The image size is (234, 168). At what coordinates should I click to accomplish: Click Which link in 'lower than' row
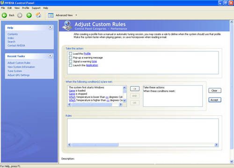(x=72, y=97)
